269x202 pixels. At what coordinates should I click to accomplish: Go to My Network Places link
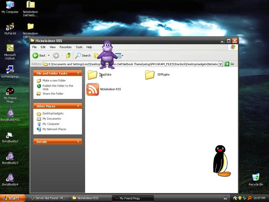point(54,129)
